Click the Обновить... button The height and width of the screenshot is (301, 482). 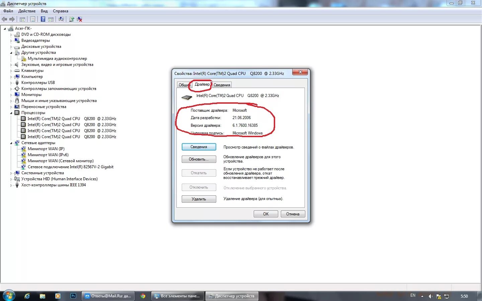(x=199, y=159)
